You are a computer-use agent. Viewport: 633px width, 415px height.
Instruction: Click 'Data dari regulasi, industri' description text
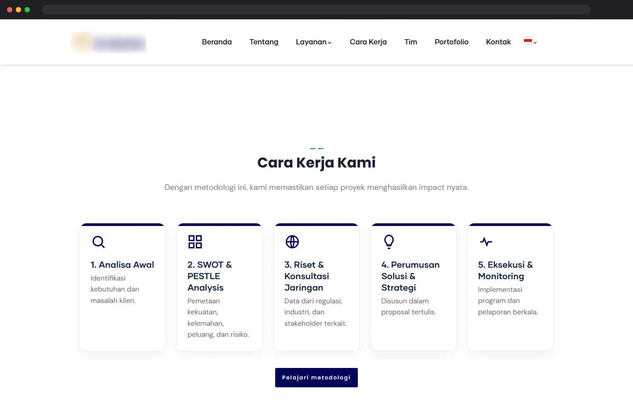(x=316, y=312)
